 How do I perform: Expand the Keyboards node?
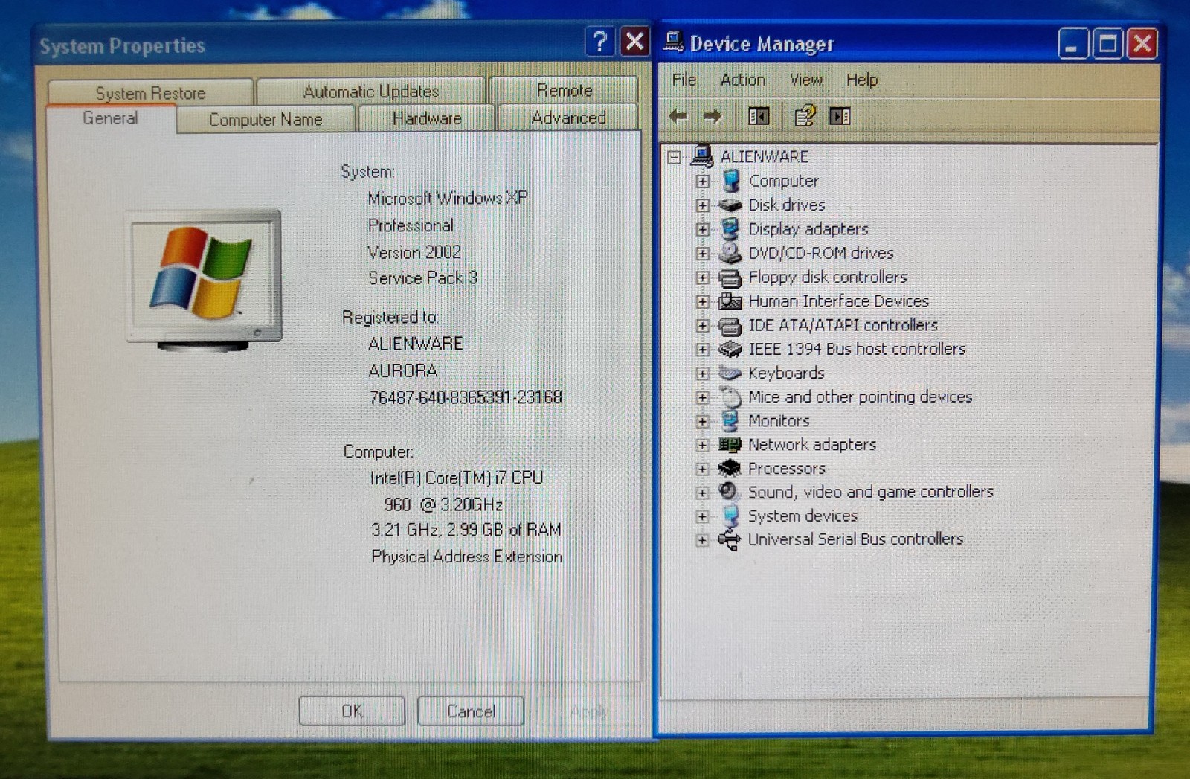coord(702,374)
